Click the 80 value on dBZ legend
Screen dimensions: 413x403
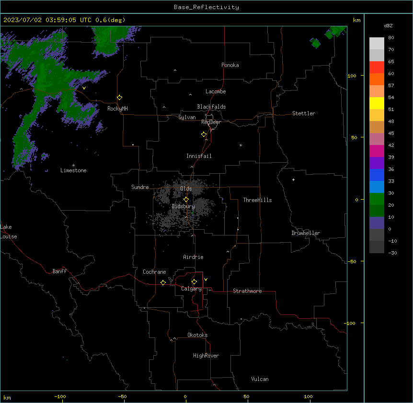click(x=391, y=38)
